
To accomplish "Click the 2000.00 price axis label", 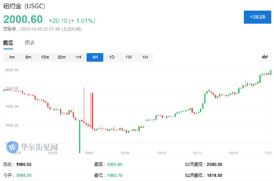I will [x=12, y=70].
